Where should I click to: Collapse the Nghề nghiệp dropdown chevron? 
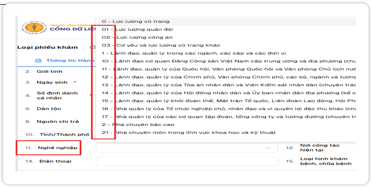(x=268, y=148)
